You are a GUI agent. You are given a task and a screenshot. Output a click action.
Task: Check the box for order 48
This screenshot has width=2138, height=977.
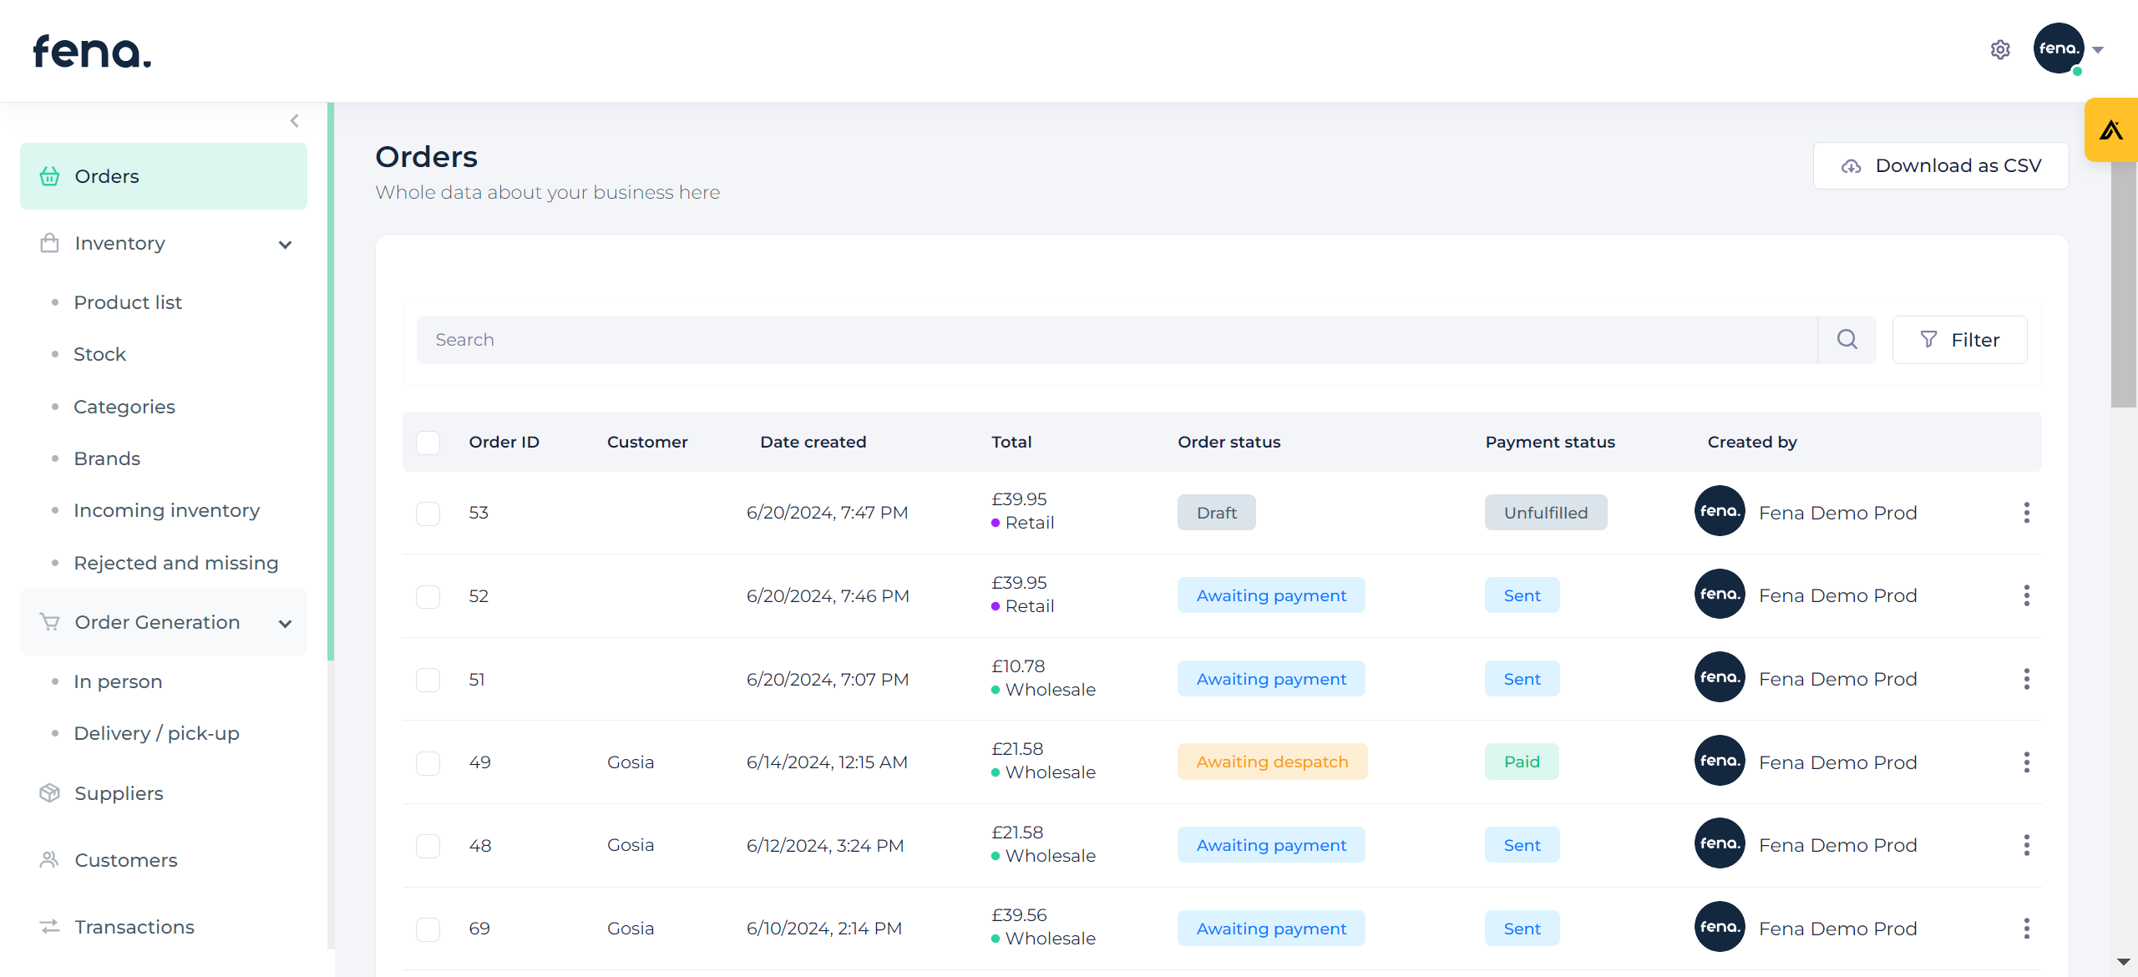click(428, 846)
